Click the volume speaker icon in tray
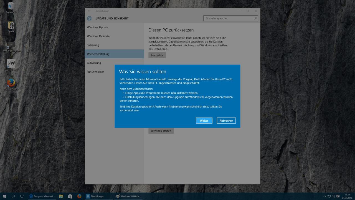Viewport: 355px width, 200px height. (x=333, y=196)
